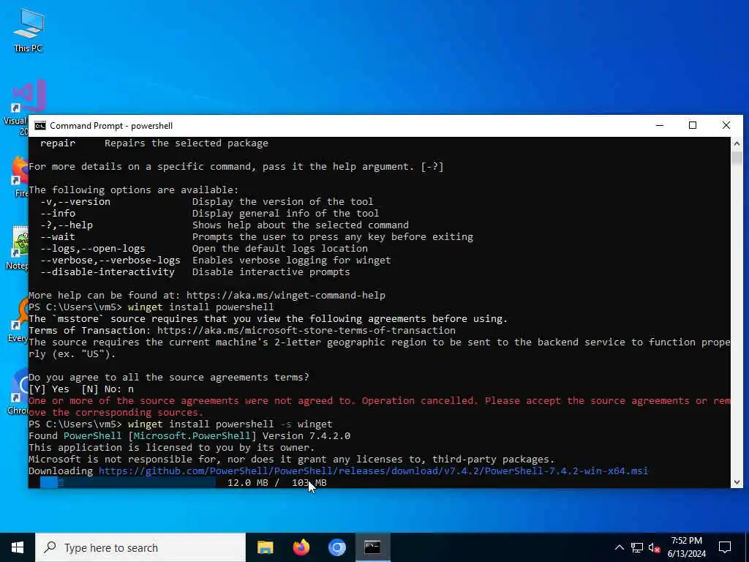Click console scrollbar down arrow
Image resolution: width=749 pixels, height=562 pixels.
[737, 482]
